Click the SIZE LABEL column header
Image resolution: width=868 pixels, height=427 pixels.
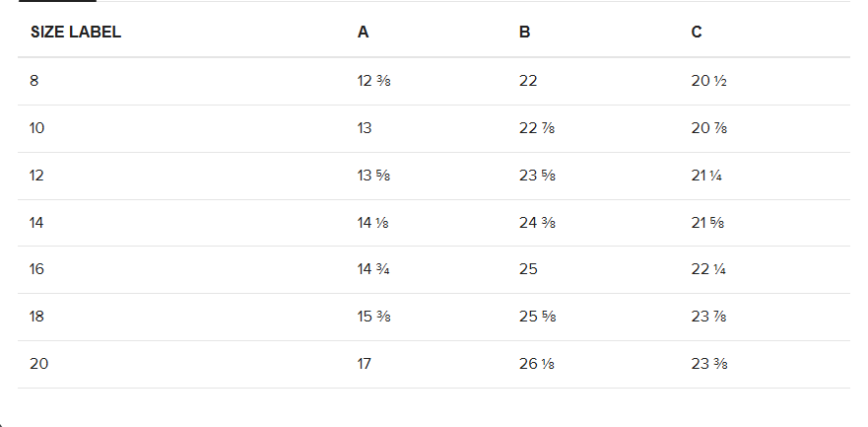click(76, 33)
